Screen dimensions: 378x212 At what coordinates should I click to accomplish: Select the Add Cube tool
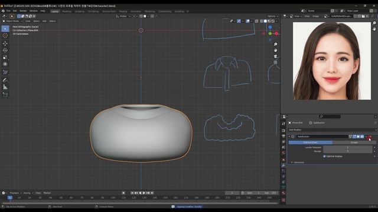click(5, 95)
